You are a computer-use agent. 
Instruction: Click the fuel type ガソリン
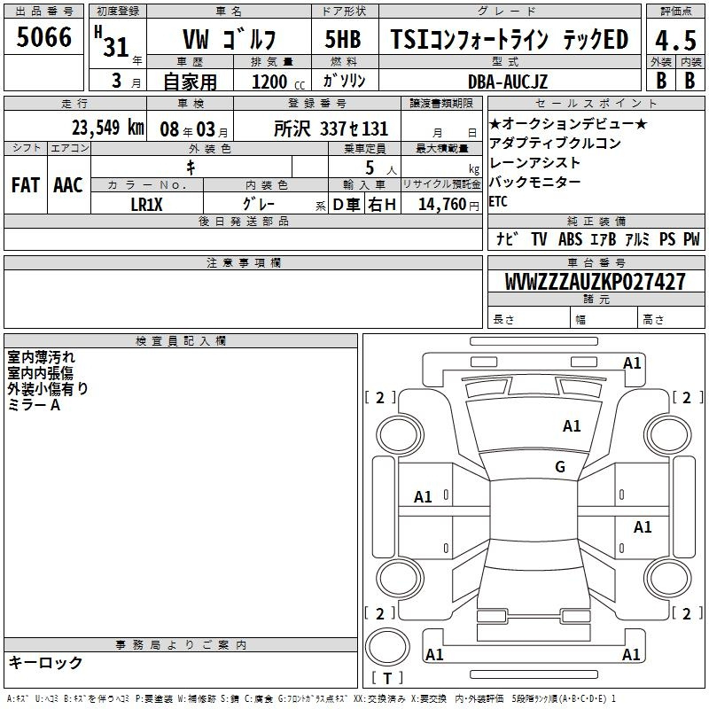(344, 81)
